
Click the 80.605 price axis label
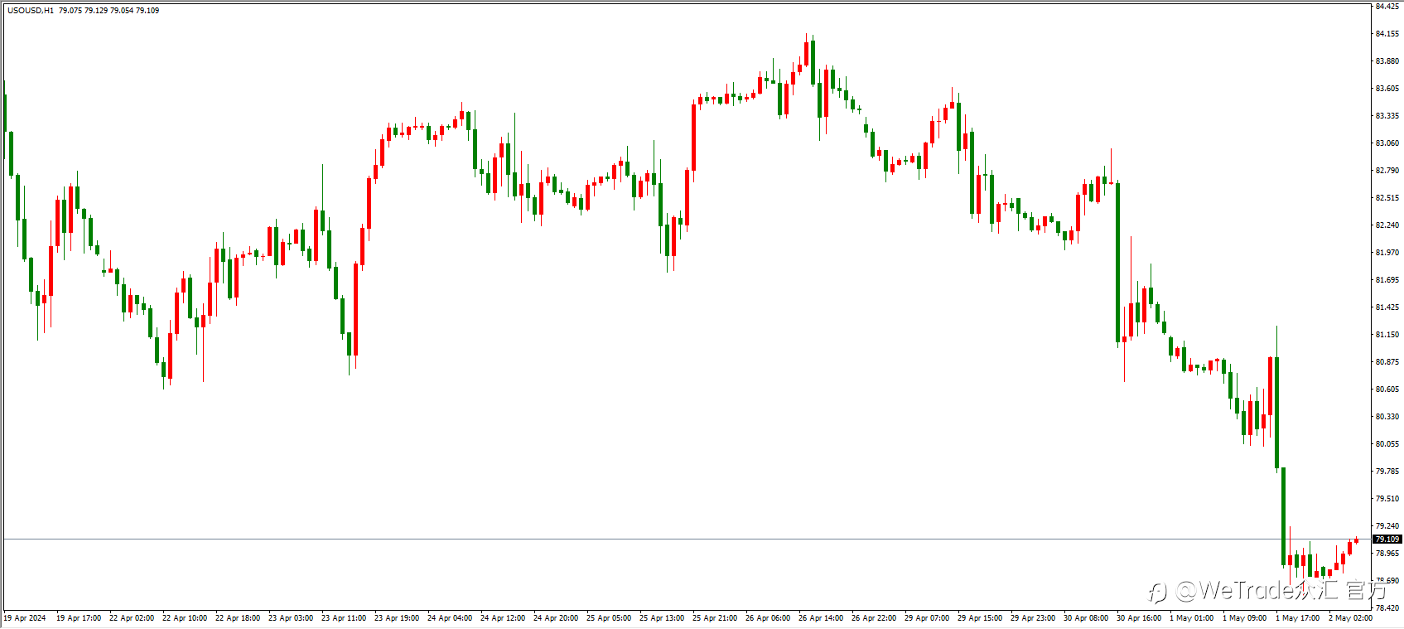click(1387, 389)
